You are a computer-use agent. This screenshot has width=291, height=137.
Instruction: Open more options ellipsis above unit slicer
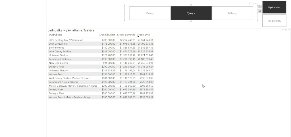pos(256,3)
